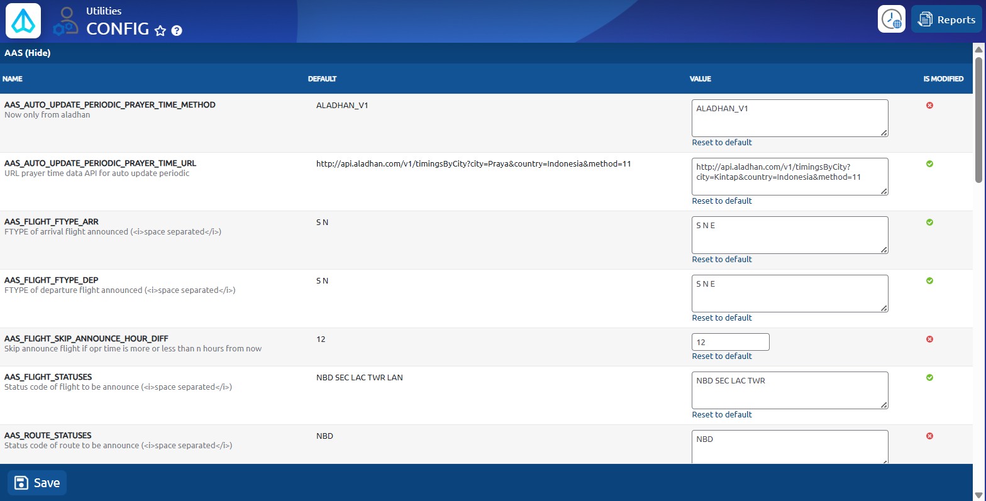Reset the prayer time URL to default
The height and width of the screenshot is (501, 986).
point(721,201)
